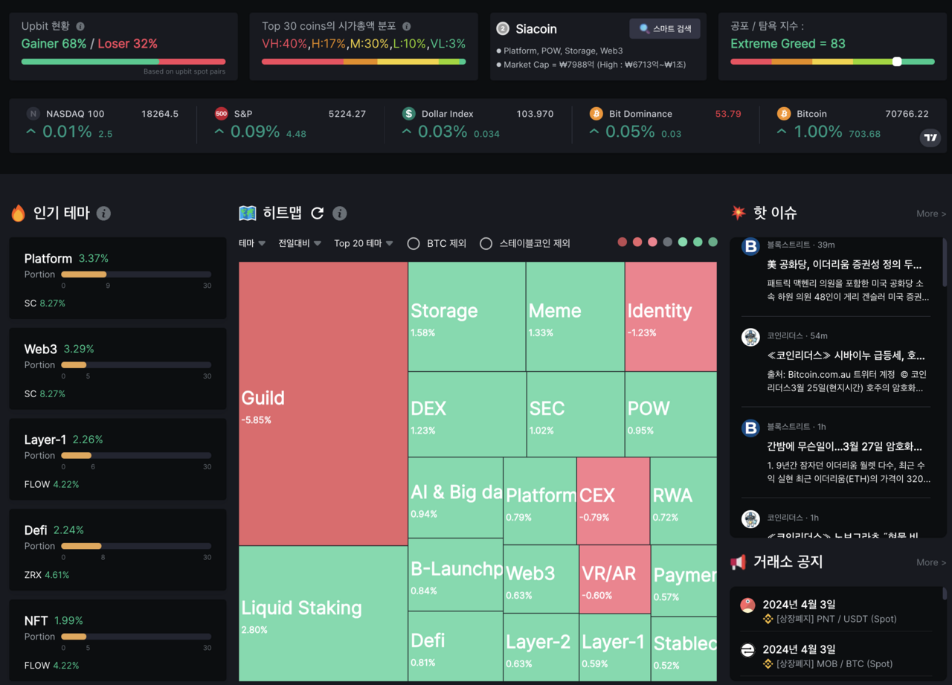Click the Extreme Greed index slider knob
Viewport: 952px width, 685px height.
[897, 62]
